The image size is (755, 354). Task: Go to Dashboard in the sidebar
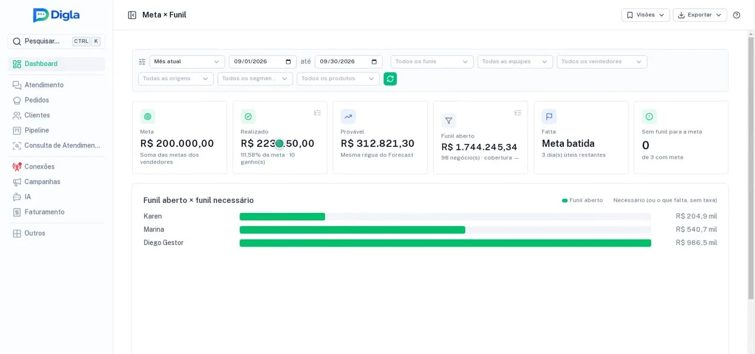tap(57, 64)
